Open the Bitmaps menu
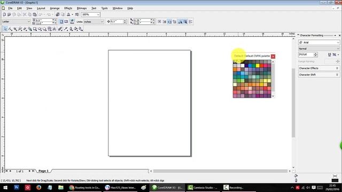Image resolution: width=342 pixels, height=192 pixels. [x=82, y=9]
